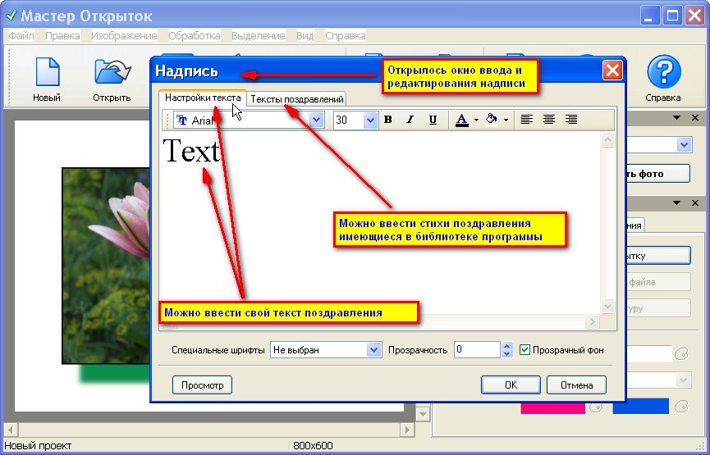Image resolution: width=710 pixels, height=455 pixels.
Task: Open the Файл menu
Action: point(21,36)
